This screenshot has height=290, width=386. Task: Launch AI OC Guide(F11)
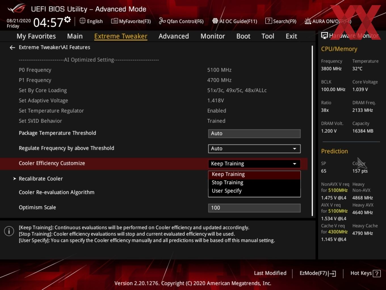click(x=234, y=21)
